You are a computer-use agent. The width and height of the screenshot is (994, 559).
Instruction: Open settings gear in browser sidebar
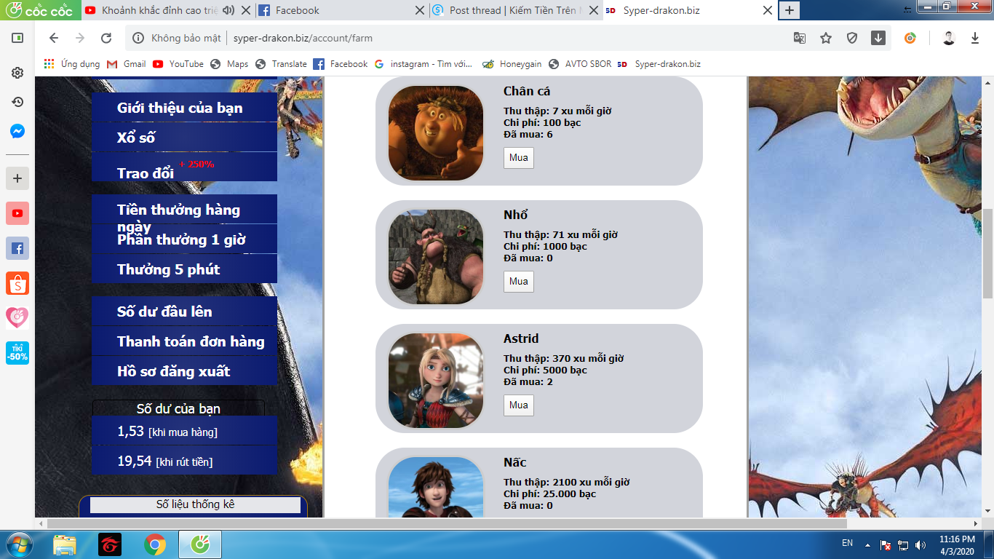17,73
